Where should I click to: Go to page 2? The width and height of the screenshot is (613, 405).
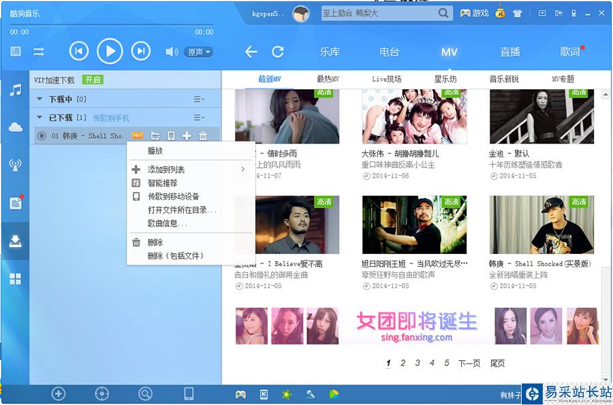(403, 363)
